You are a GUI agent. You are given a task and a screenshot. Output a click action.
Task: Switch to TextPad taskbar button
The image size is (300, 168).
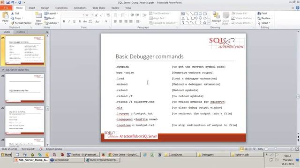point(83,154)
